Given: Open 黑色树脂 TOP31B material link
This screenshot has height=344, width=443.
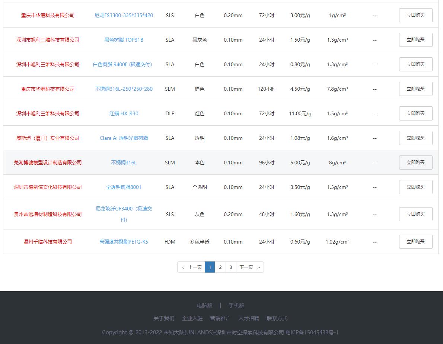Looking at the screenshot, I should pyautogui.click(x=124, y=40).
